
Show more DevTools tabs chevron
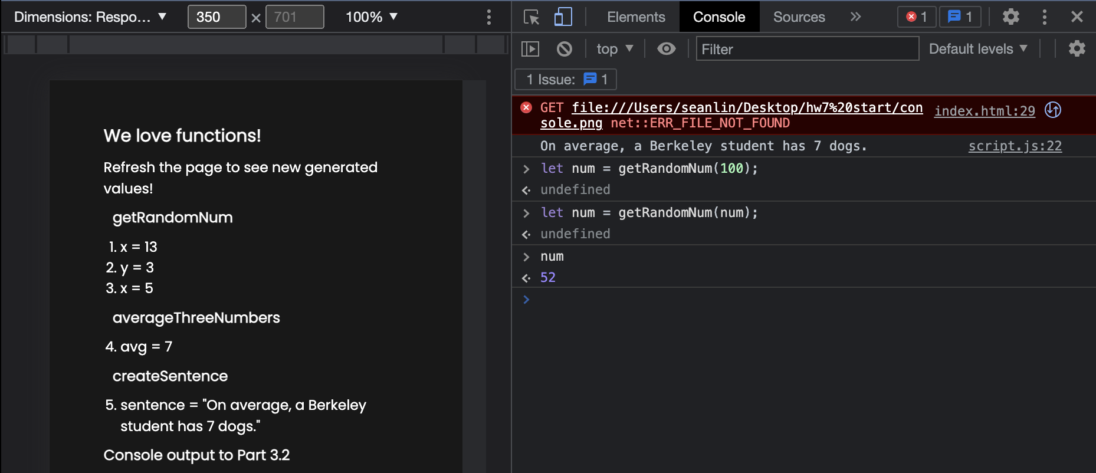[x=855, y=17]
